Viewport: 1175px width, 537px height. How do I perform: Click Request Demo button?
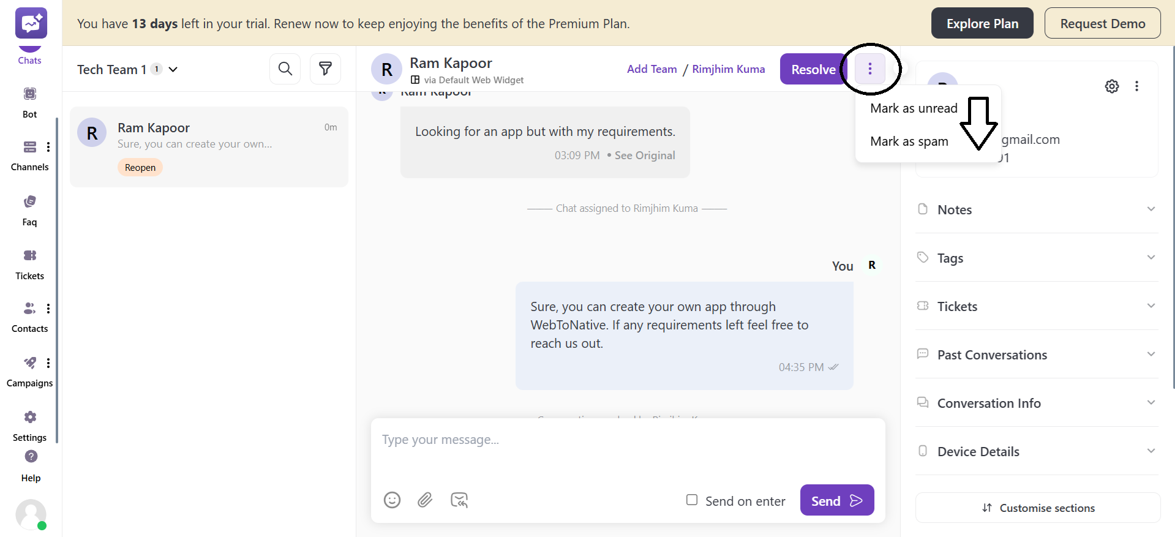tap(1102, 23)
